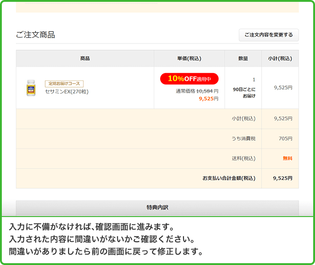The height and width of the screenshot is (265, 315).
Task: Click the 単価(税込) column header
Action: pos(189,58)
